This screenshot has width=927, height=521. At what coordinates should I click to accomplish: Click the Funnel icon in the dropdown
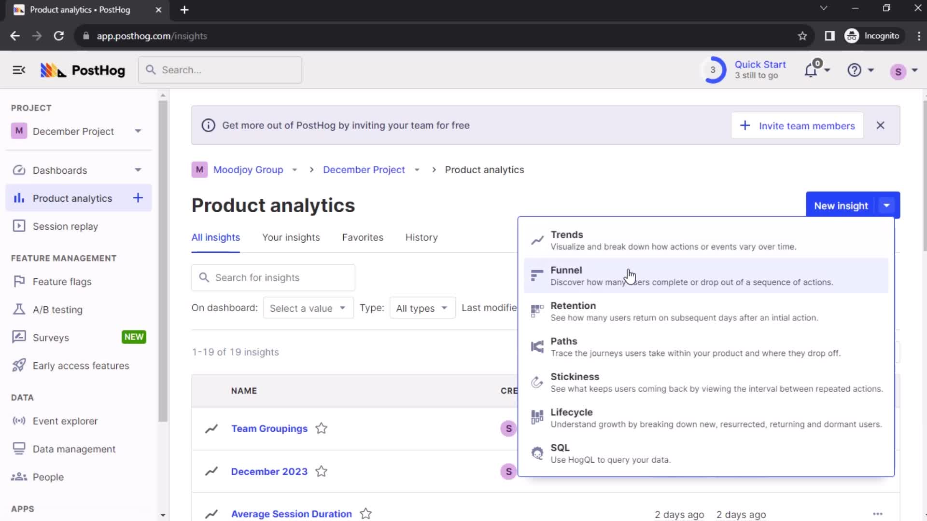[x=537, y=276]
